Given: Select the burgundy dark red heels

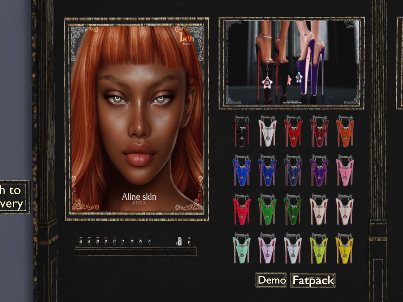Looking at the screenshot, I should click(x=319, y=131).
